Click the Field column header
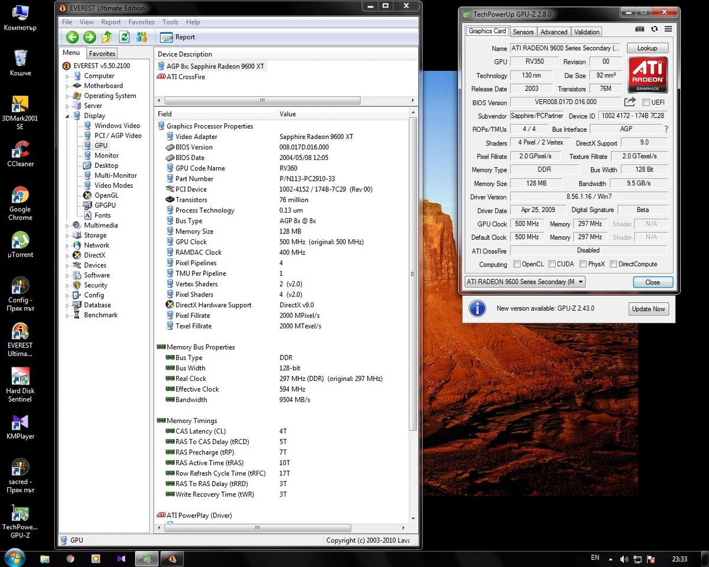The width and height of the screenshot is (709, 567). (215, 114)
